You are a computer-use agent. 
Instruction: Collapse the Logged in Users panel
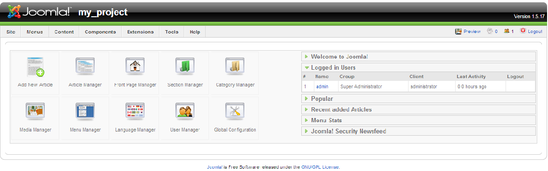click(x=418, y=67)
